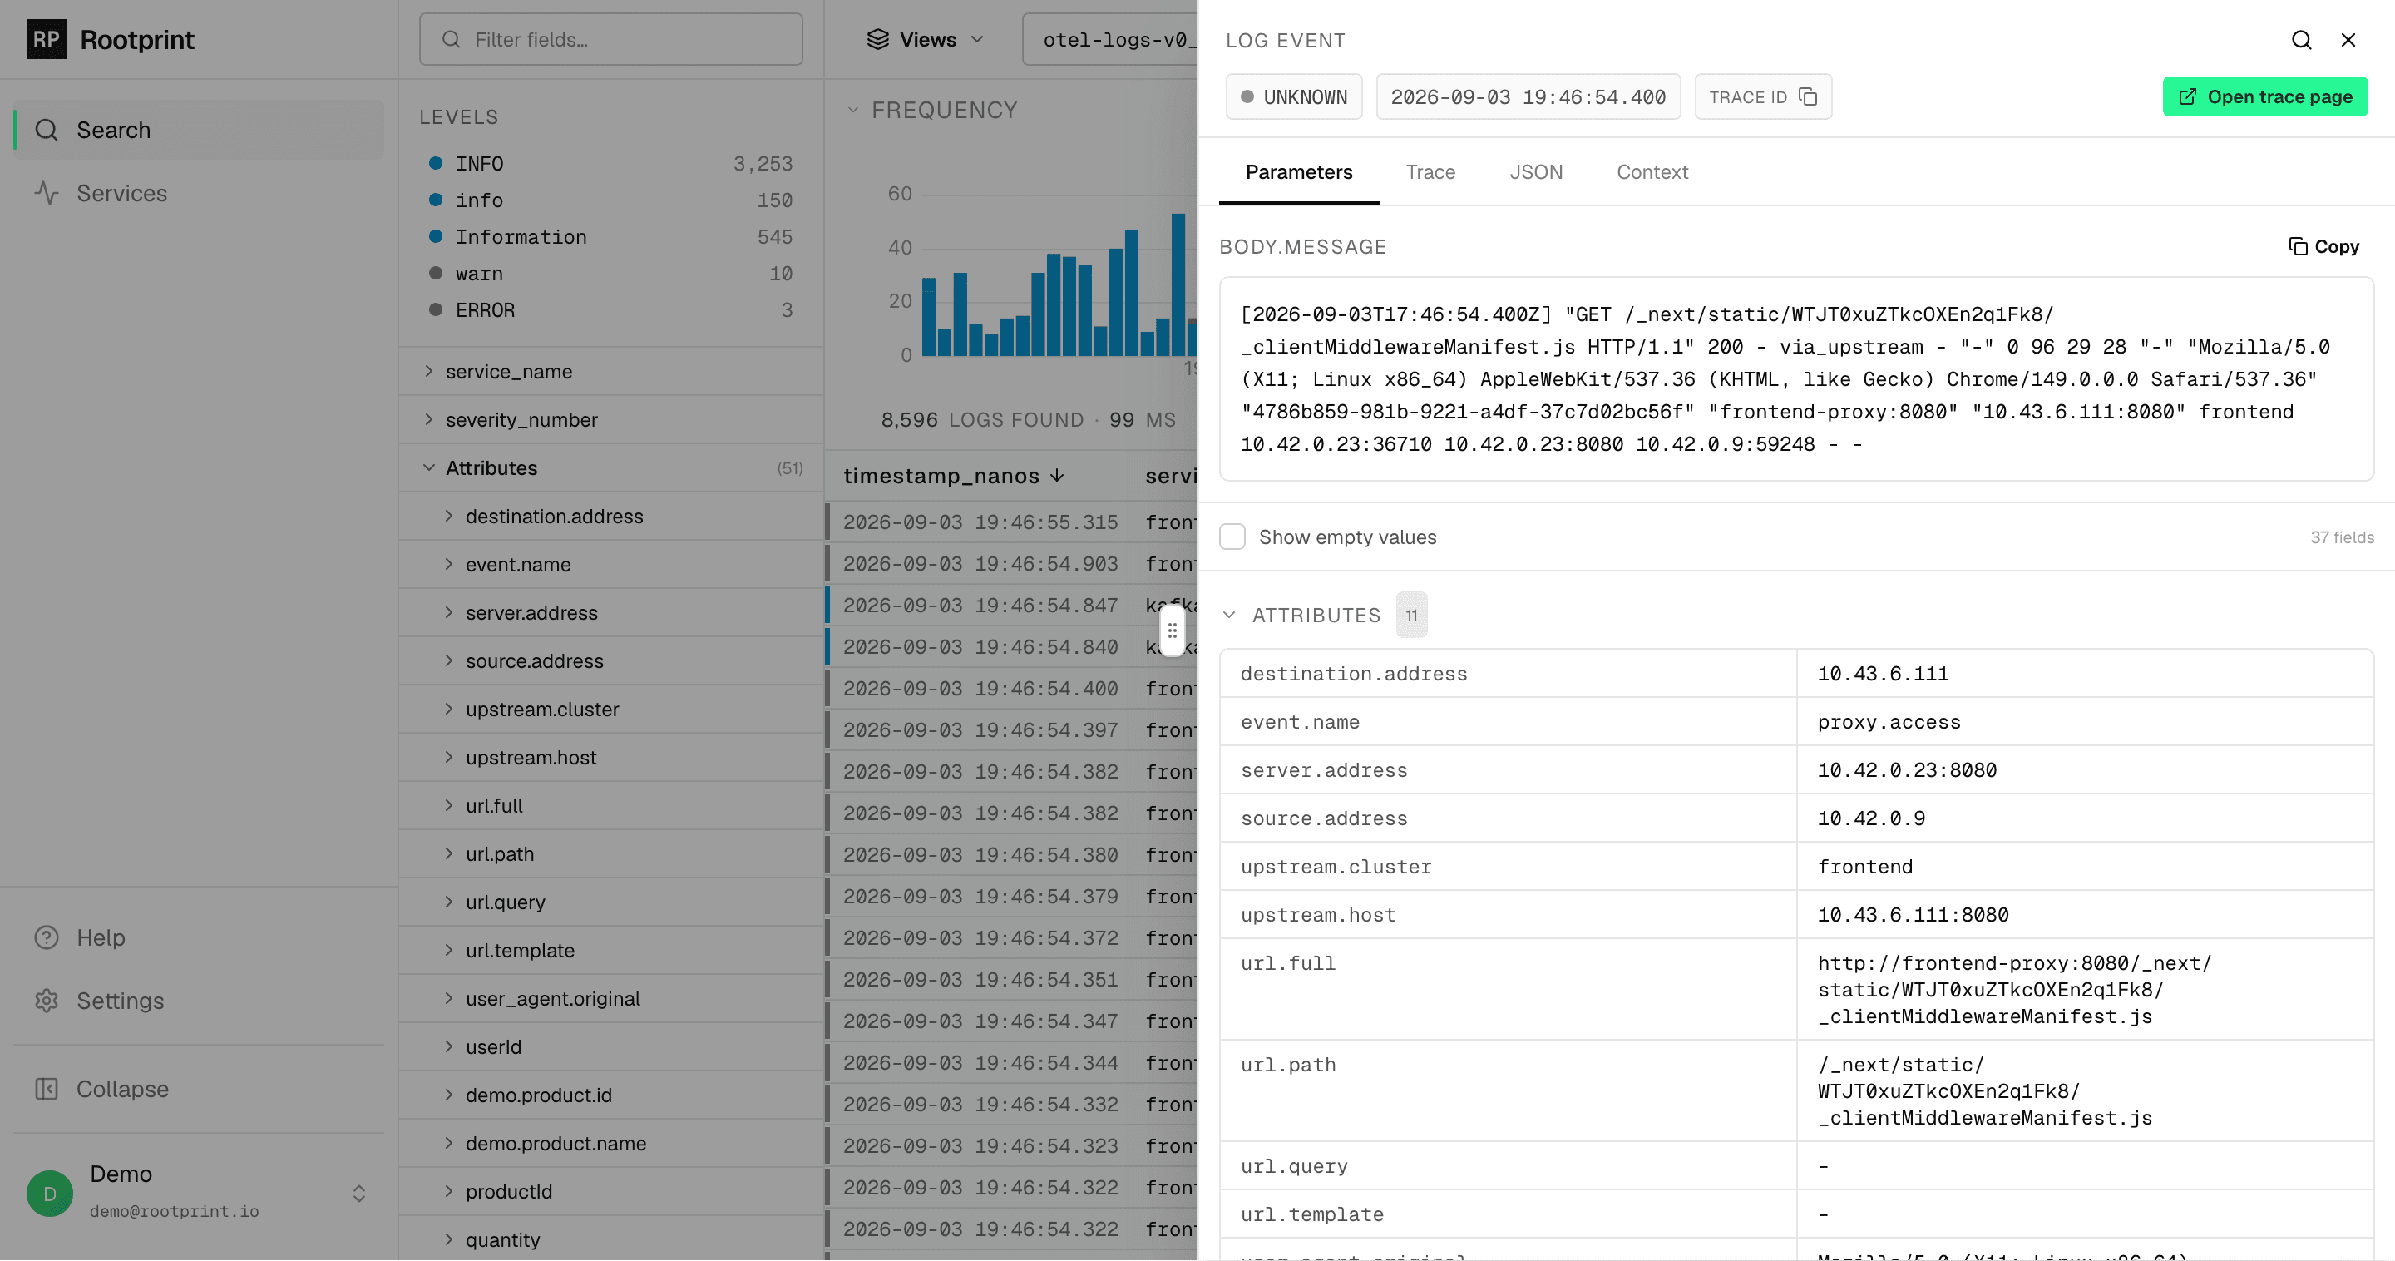Filter logs by the INFO level
Screen dimensions: 2395x1261
pos(611,164)
